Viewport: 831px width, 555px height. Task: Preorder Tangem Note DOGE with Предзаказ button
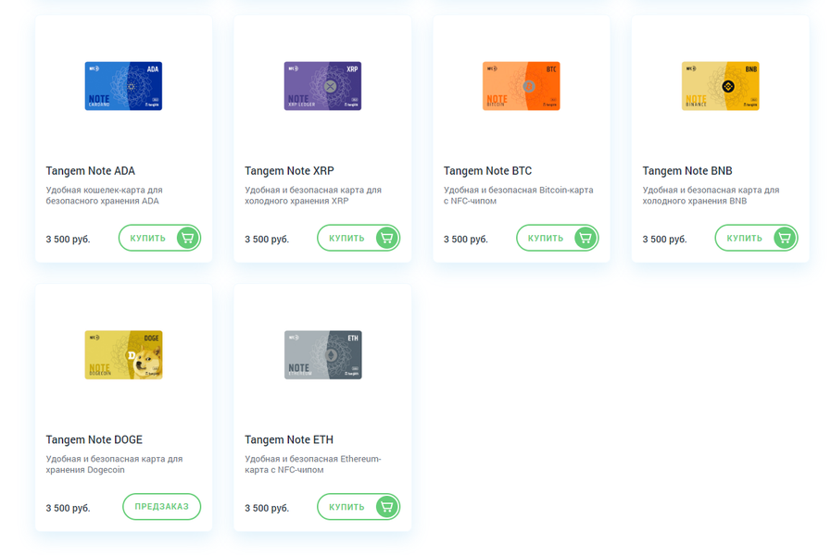click(x=161, y=506)
